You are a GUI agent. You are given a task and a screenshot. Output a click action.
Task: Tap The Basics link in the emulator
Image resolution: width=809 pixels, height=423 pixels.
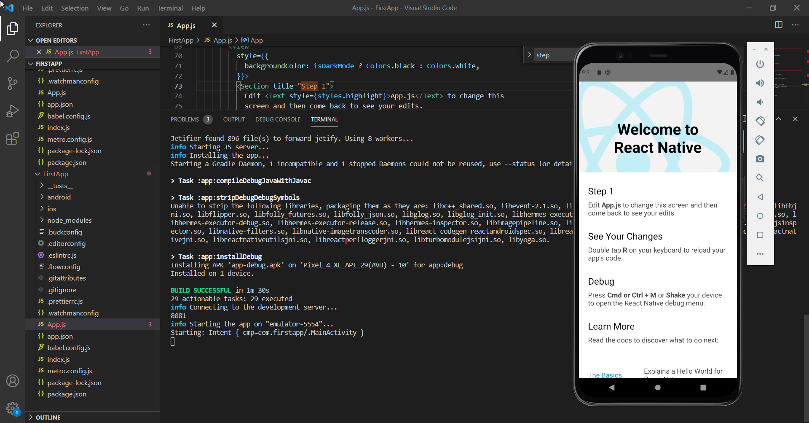(x=605, y=375)
